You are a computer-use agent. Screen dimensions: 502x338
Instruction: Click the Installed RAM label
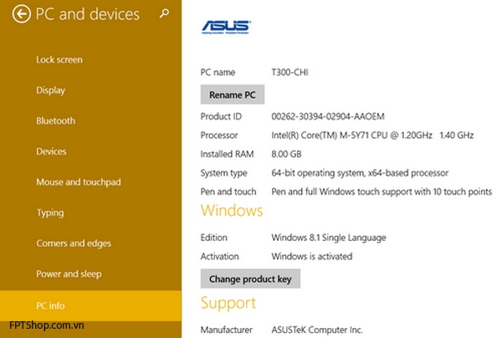[227, 154]
